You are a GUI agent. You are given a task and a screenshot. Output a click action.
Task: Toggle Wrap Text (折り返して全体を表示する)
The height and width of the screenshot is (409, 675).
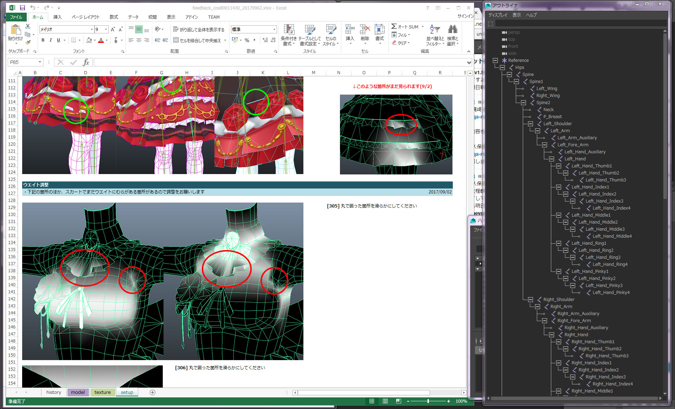[x=199, y=30]
